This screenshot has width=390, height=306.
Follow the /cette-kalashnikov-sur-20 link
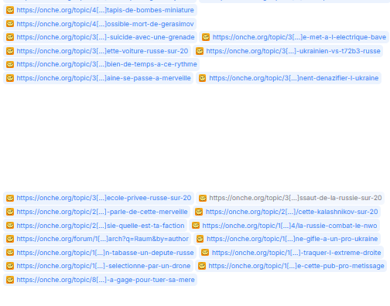tap(292, 212)
